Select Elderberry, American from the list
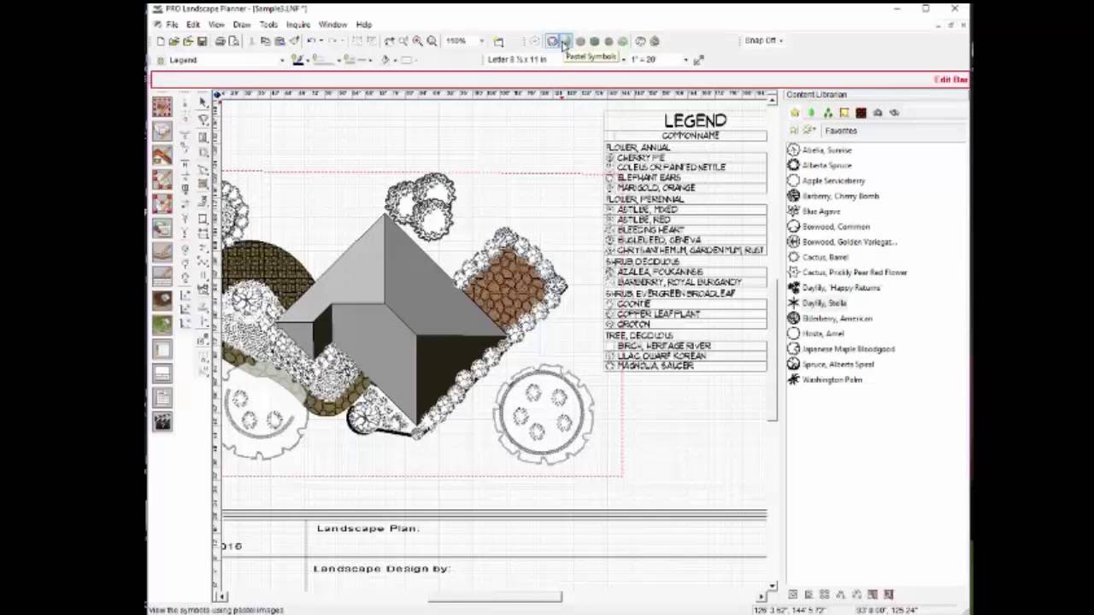This screenshot has width=1094, height=615. click(837, 319)
